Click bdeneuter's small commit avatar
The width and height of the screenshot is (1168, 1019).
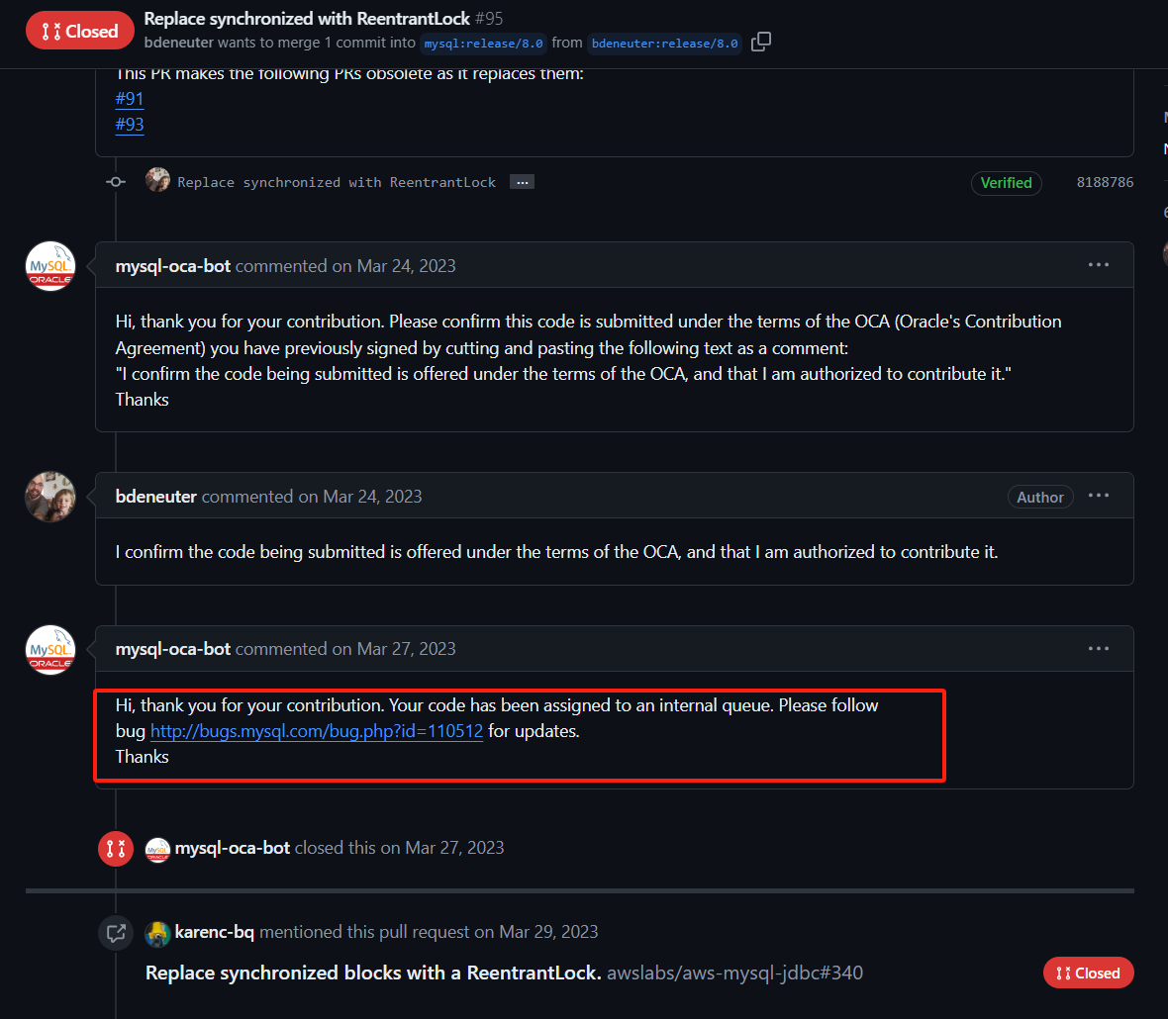click(x=157, y=180)
